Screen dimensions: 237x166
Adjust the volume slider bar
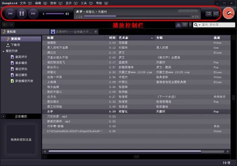55,14
